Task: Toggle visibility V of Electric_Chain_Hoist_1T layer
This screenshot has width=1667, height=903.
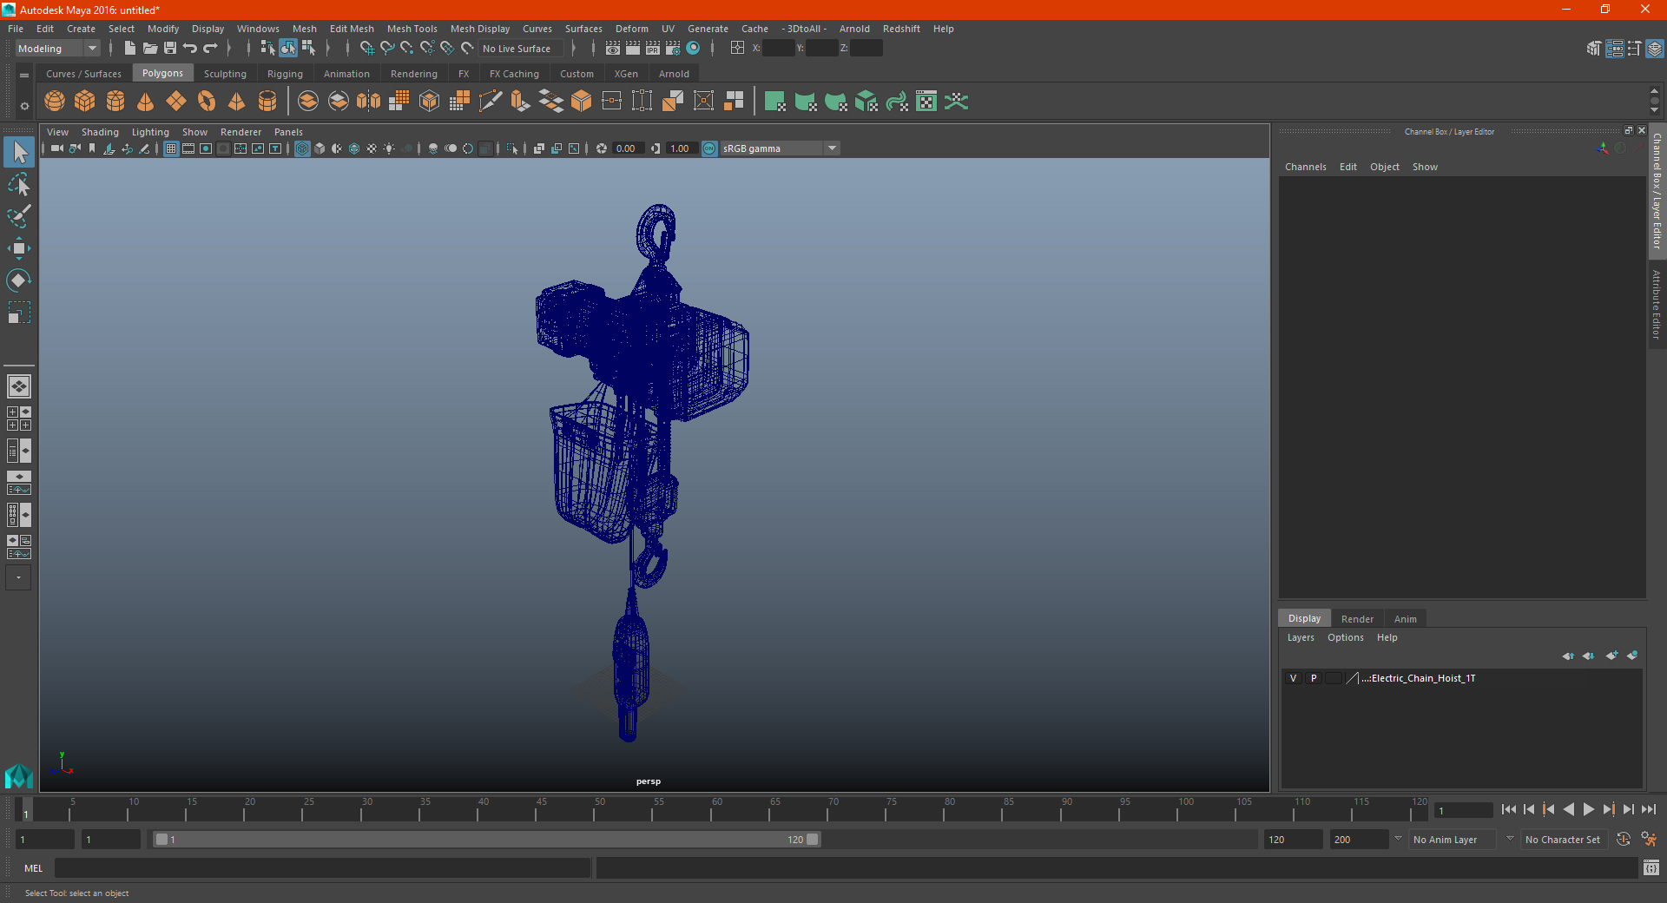Action: [x=1293, y=678]
